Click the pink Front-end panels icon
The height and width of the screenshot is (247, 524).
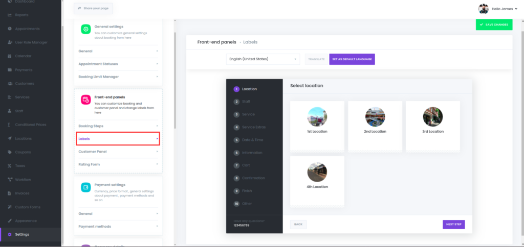(86, 100)
